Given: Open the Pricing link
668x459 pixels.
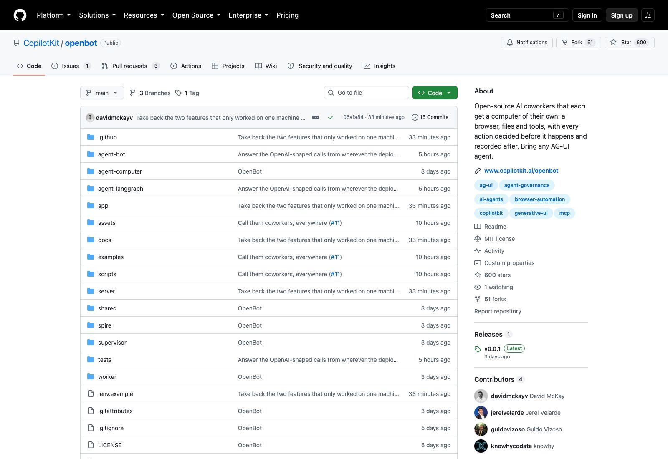Looking at the screenshot, I should coord(287,15).
